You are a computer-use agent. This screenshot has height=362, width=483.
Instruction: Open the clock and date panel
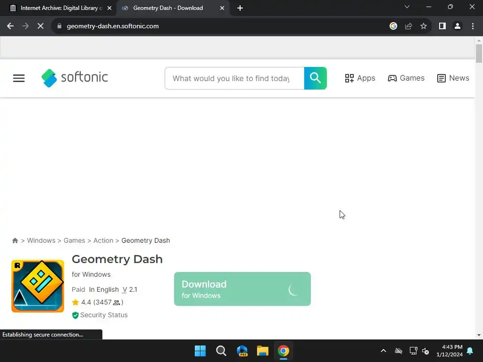tap(450, 351)
